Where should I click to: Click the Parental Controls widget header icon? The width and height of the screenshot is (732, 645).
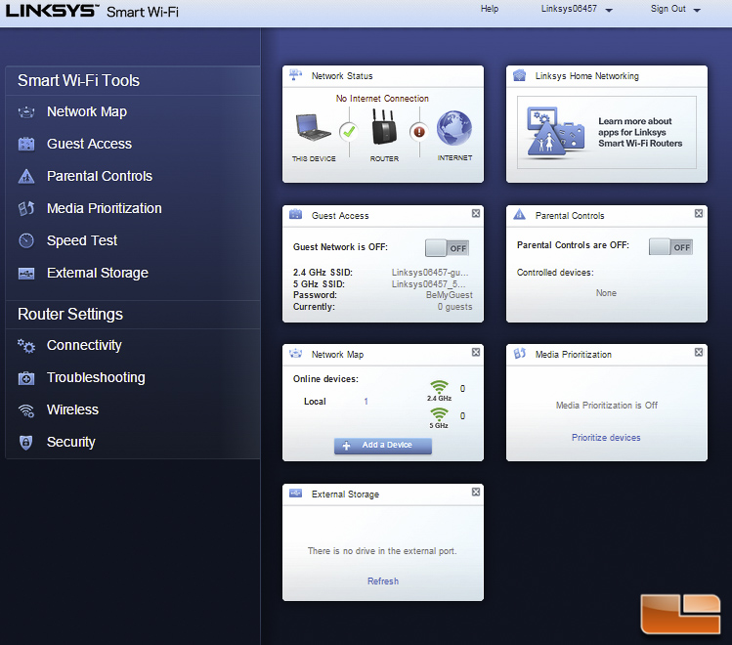click(519, 215)
